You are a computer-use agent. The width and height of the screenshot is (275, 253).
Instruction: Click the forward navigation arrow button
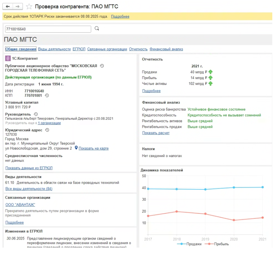point(18,6)
